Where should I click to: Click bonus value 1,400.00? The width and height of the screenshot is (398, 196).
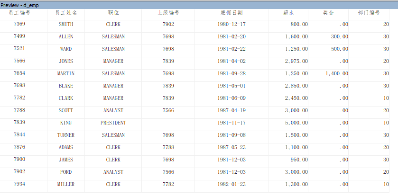pos(337,73)
